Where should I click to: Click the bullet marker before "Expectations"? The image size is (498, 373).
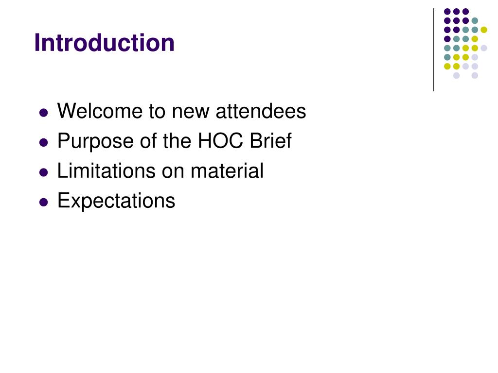pyautogui.click(x=43, y=202)
